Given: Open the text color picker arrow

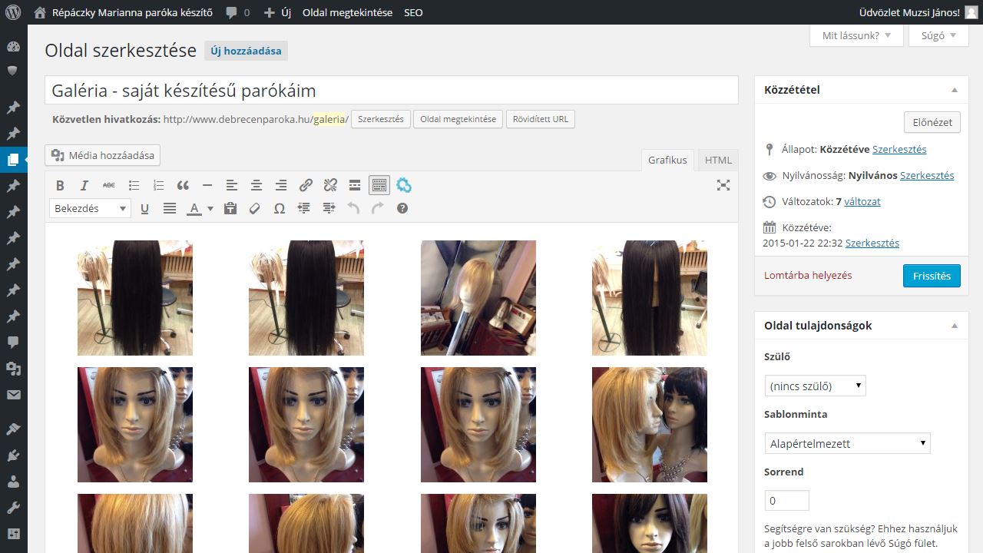Looking at the screenshot, I should [210, 208].
